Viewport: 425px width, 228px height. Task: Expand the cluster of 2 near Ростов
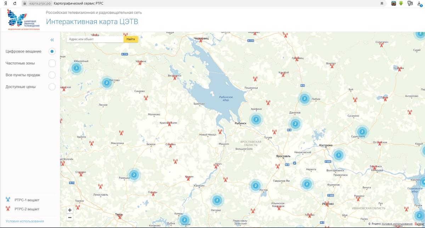255,186
